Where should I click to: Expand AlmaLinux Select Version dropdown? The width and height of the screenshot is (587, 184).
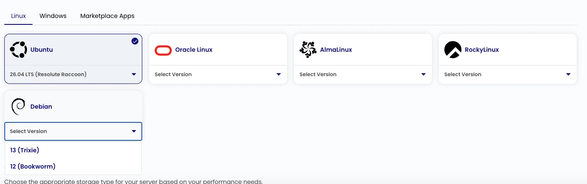coord(363,74)
